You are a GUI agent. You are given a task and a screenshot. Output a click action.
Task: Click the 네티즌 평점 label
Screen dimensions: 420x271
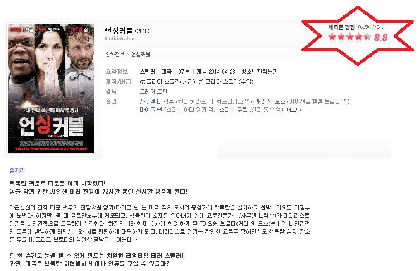coord(342,27)
